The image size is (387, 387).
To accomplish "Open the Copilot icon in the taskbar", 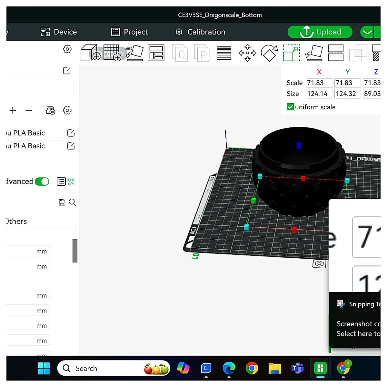I will [x=183, y=368].
